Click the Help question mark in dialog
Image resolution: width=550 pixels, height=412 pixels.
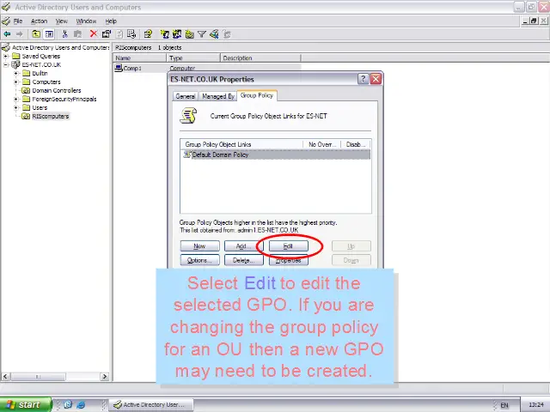(x=363, y=79)
